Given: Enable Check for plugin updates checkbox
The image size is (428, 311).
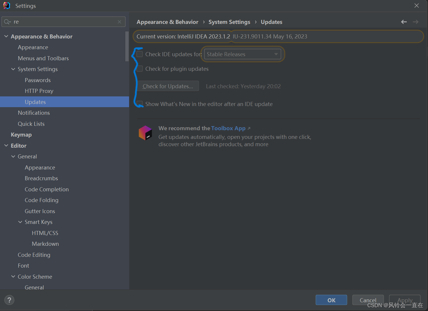Looking at the screenshot, I should tap(140, 69).
